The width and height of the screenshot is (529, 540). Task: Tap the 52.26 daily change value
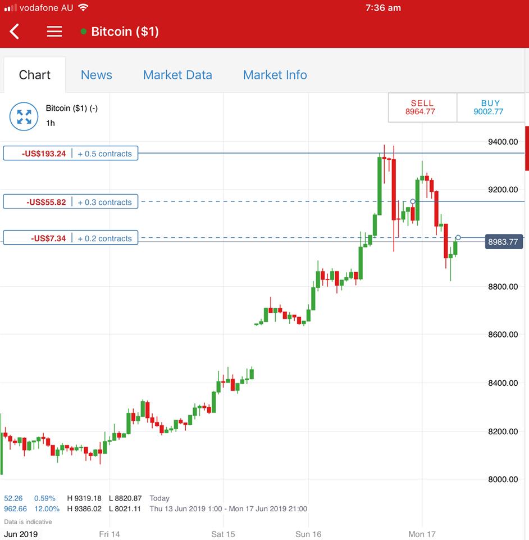click(13, 498)
